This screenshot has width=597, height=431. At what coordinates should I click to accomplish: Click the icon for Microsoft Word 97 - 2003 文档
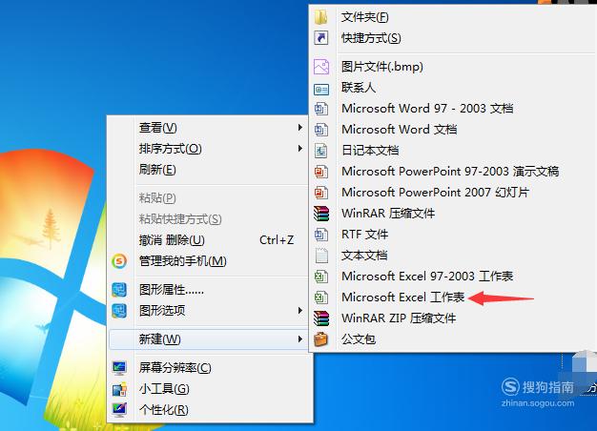pyautogui.click(x=321, y=109)
